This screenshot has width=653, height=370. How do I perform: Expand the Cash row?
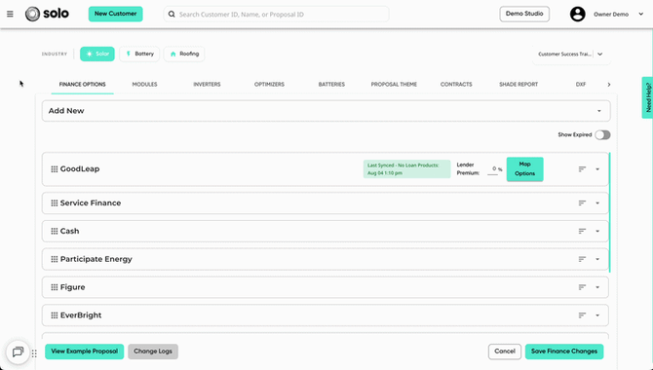click(597, 232)
